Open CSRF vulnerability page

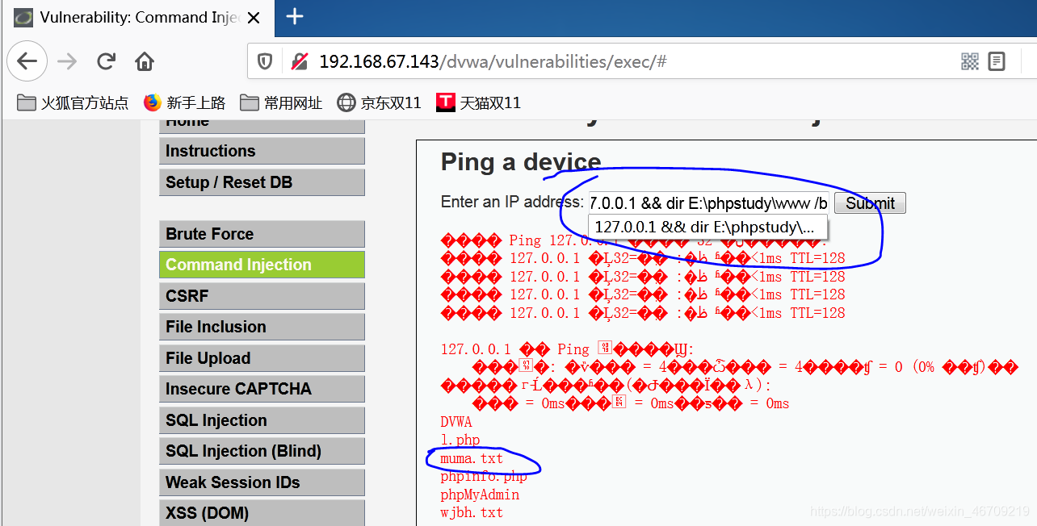pos(262,296)
